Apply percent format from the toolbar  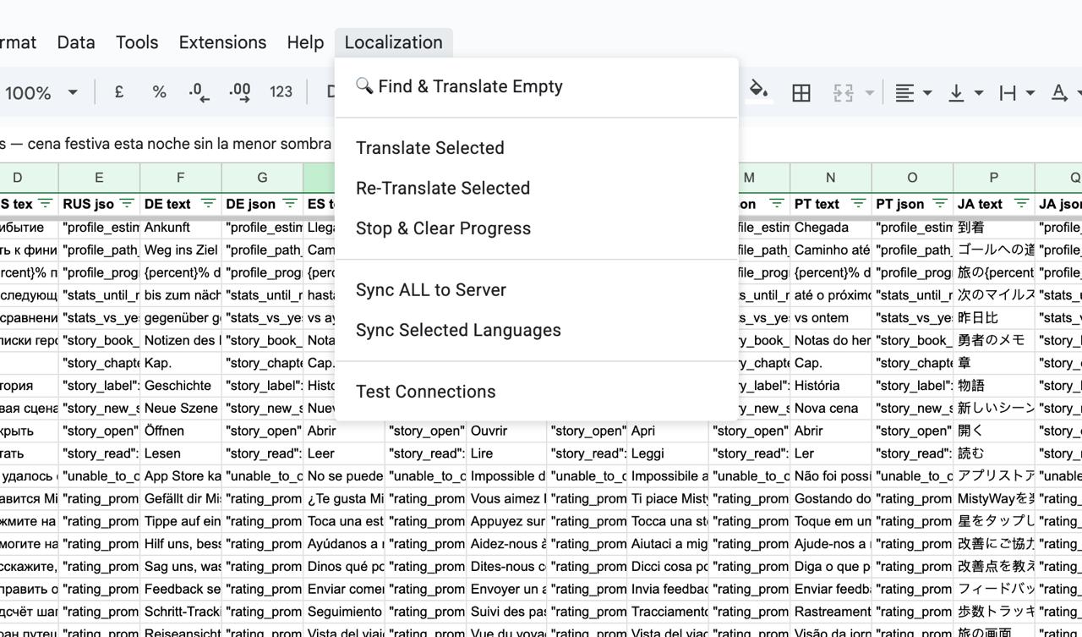[x=159, y=92]
